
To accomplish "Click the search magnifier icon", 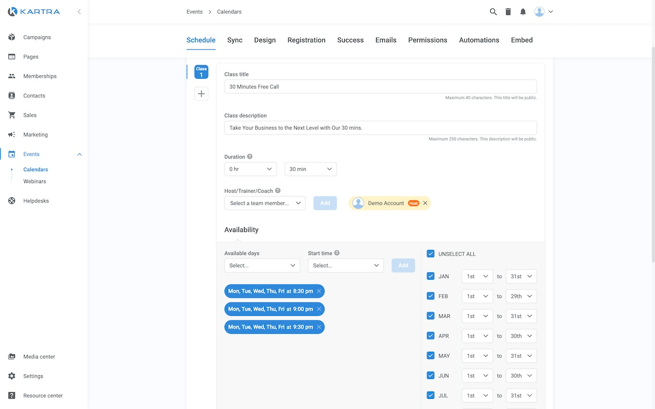I will click(493, 12).
